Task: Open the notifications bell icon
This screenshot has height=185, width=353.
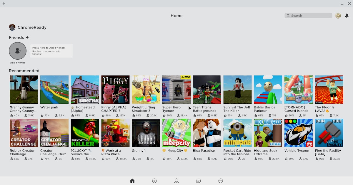Action: [x=347, y=16]
